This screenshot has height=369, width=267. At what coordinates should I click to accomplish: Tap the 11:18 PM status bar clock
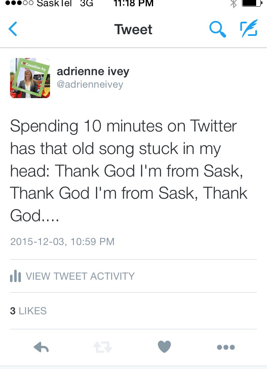133,3
